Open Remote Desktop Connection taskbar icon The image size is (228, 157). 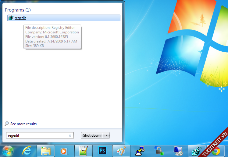178,151
